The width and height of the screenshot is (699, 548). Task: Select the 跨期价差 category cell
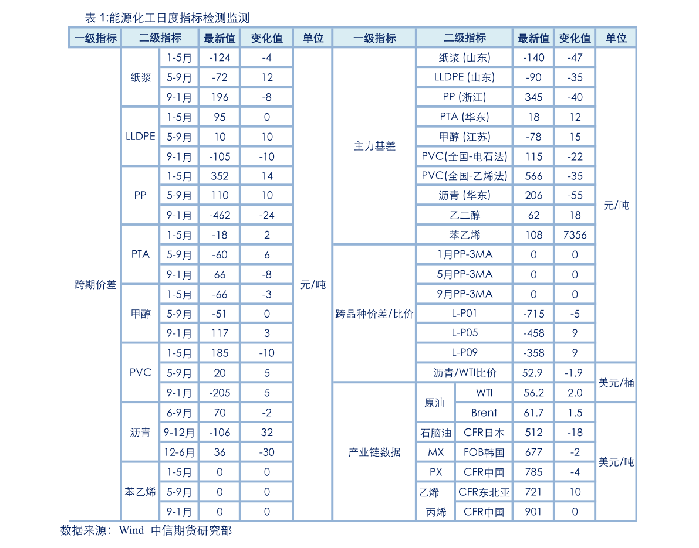point(95,285)
